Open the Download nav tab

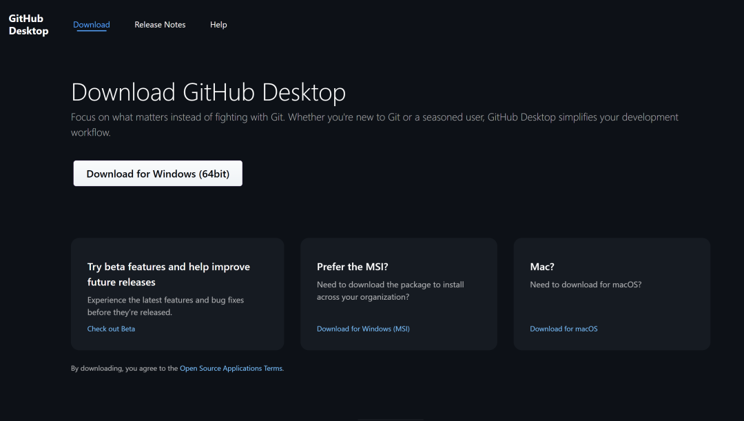[92, 25]
